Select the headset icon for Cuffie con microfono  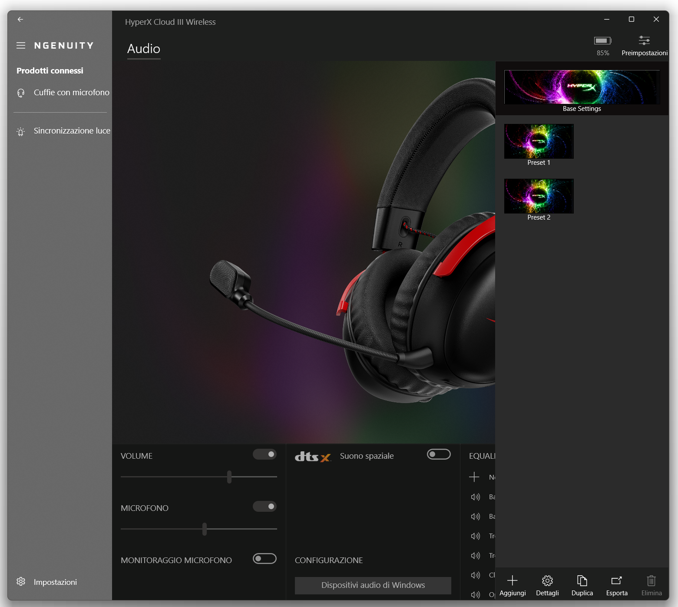(x=21, y=93)
